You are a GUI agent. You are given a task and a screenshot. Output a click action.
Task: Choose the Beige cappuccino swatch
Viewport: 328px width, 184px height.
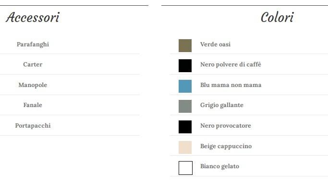coord(185,147)
